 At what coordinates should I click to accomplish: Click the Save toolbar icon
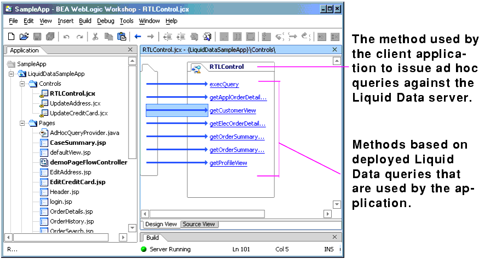[37, 37]
